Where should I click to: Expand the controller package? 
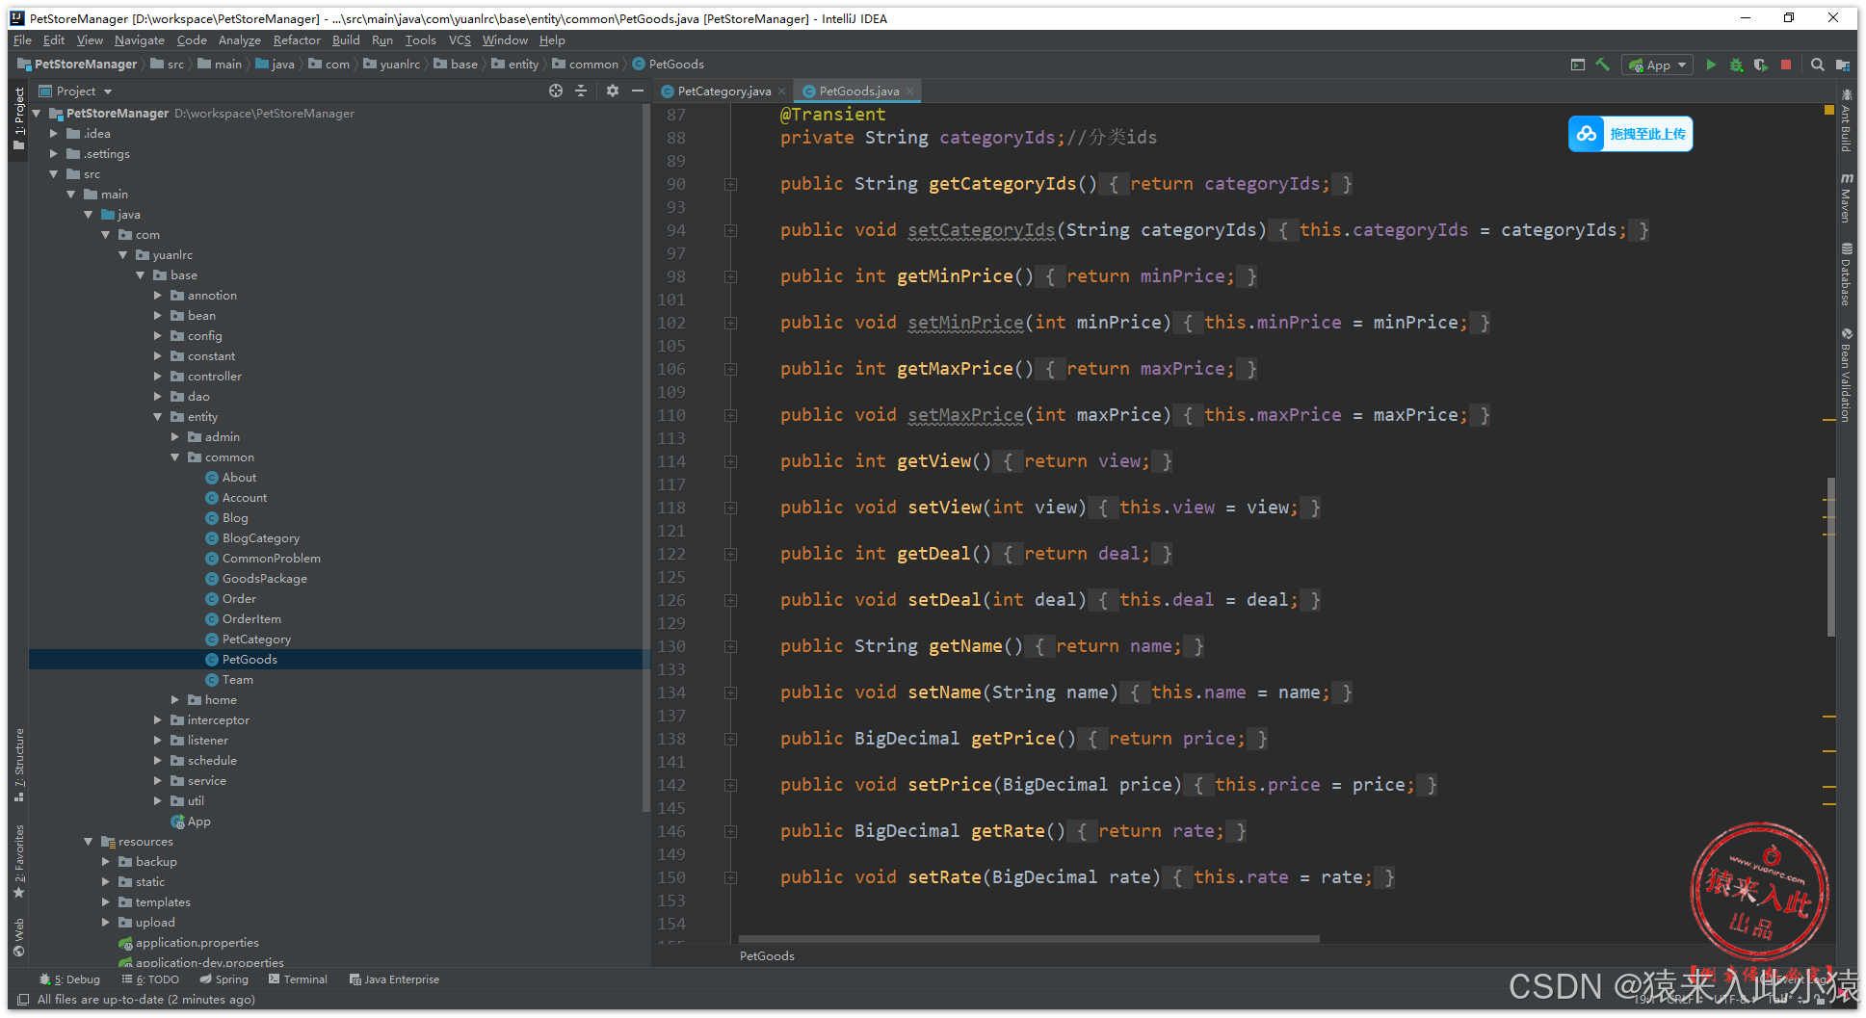click(x=158, y=377)
